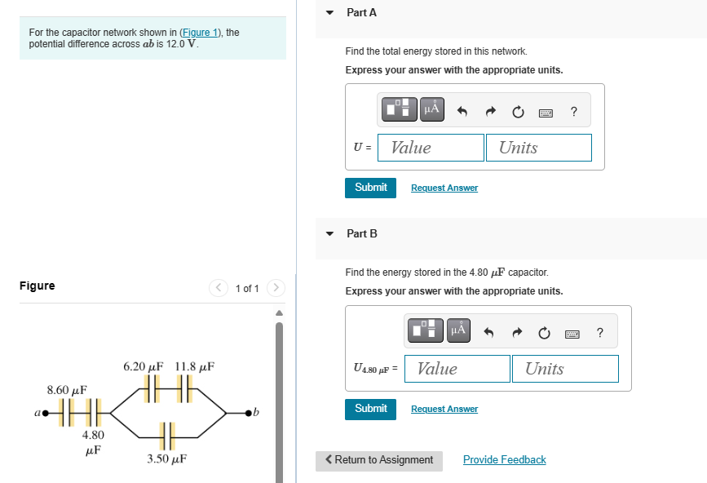Screen dimensions: 707x483
Task: Submit the Part A answer
Action: (370, 188)
